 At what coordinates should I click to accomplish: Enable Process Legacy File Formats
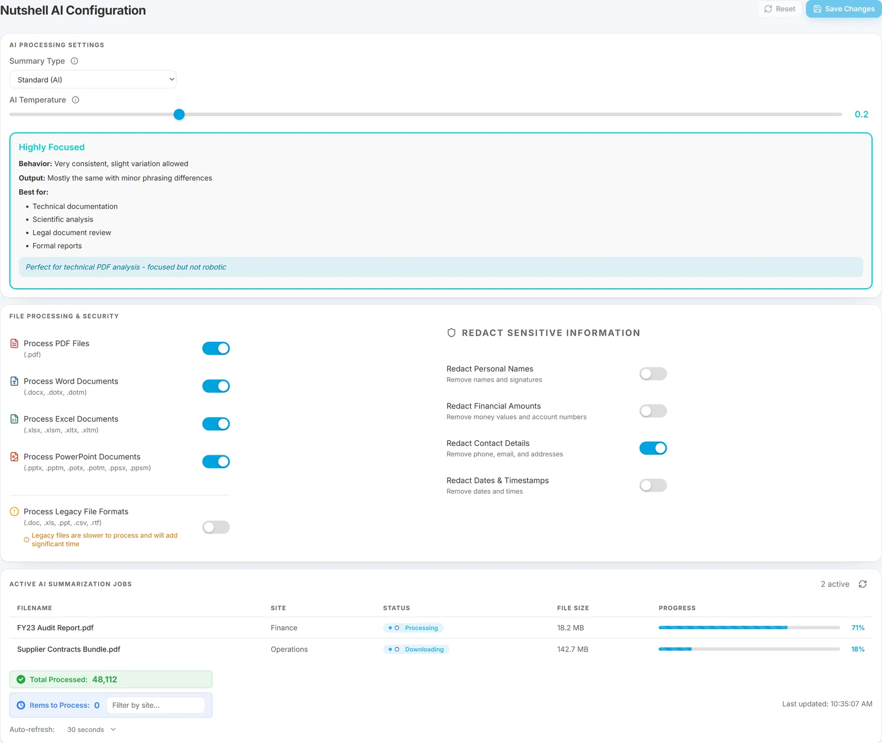[x=216, y=527]
